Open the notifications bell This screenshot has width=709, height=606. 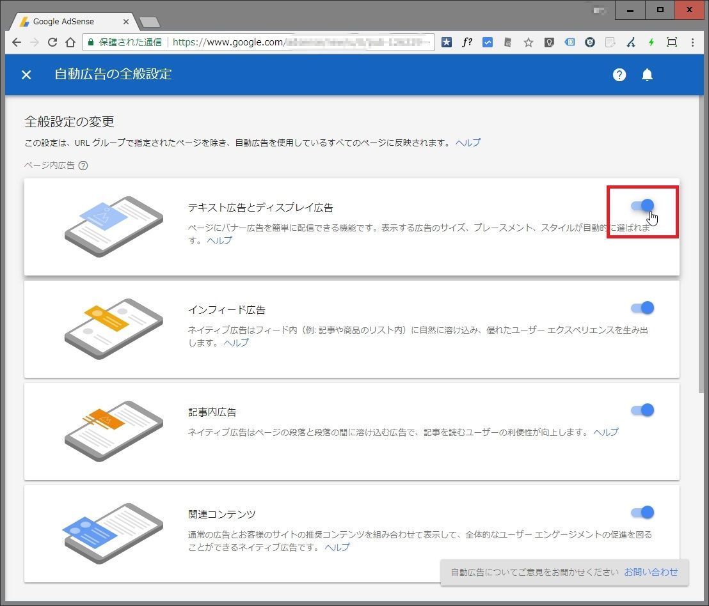point(647,75)
